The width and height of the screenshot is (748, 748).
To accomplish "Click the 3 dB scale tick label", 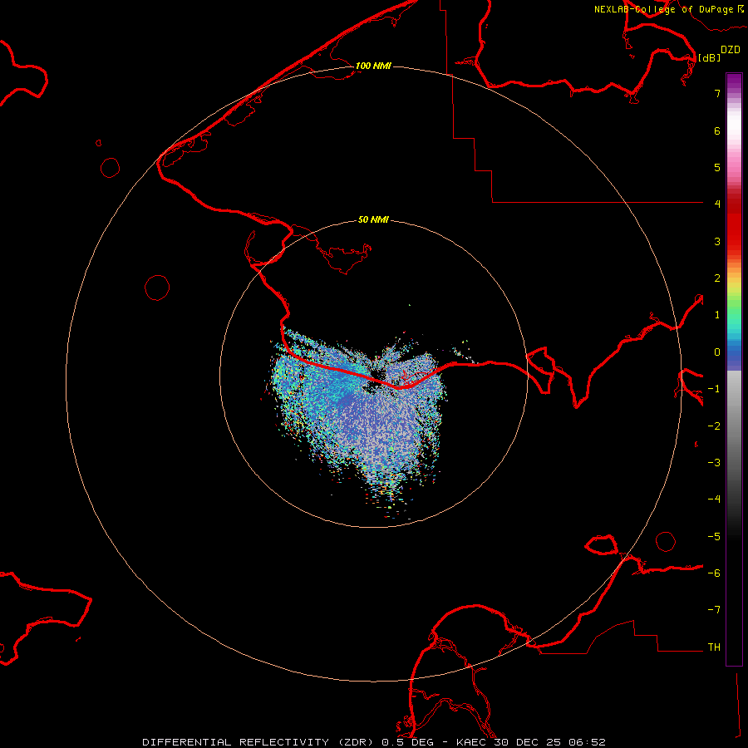I will [x=717, y=241].
